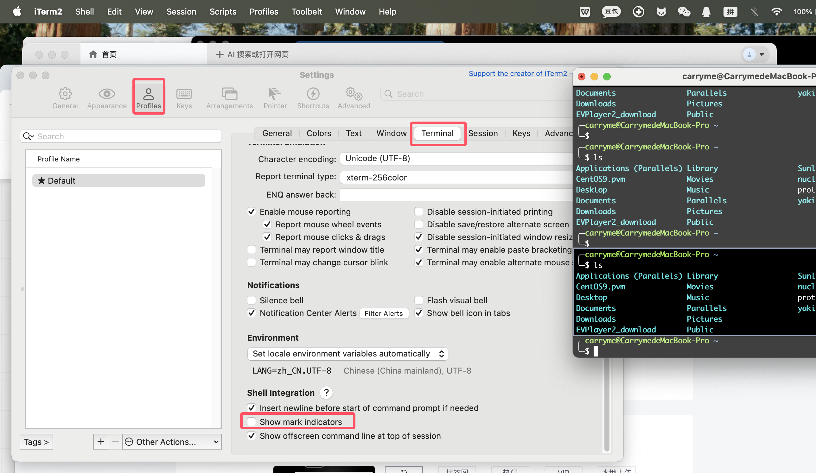Click the Filter Alerts button
The image size is (816, 473).
pos(383,313)
